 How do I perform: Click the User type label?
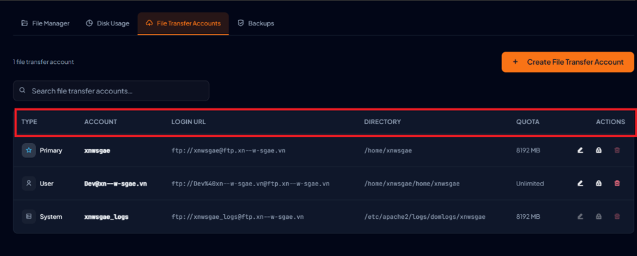pos(46,184)
